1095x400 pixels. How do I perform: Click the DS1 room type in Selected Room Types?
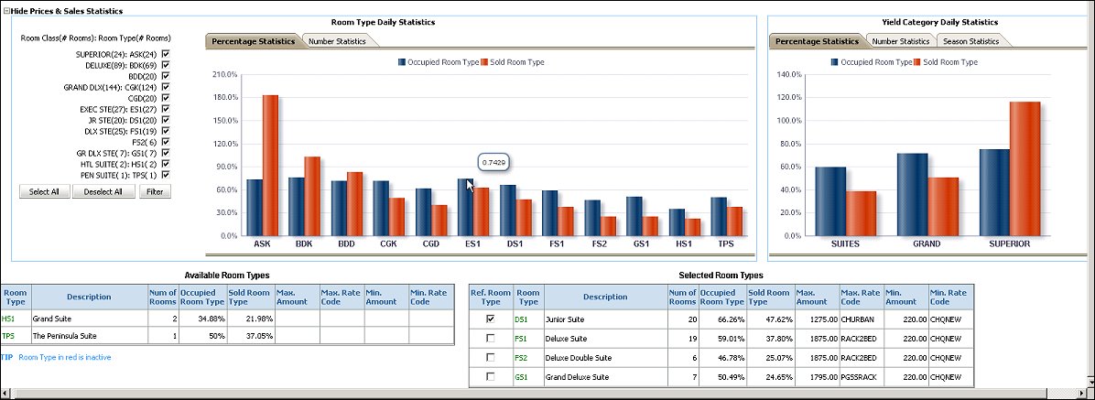point(522,319)
